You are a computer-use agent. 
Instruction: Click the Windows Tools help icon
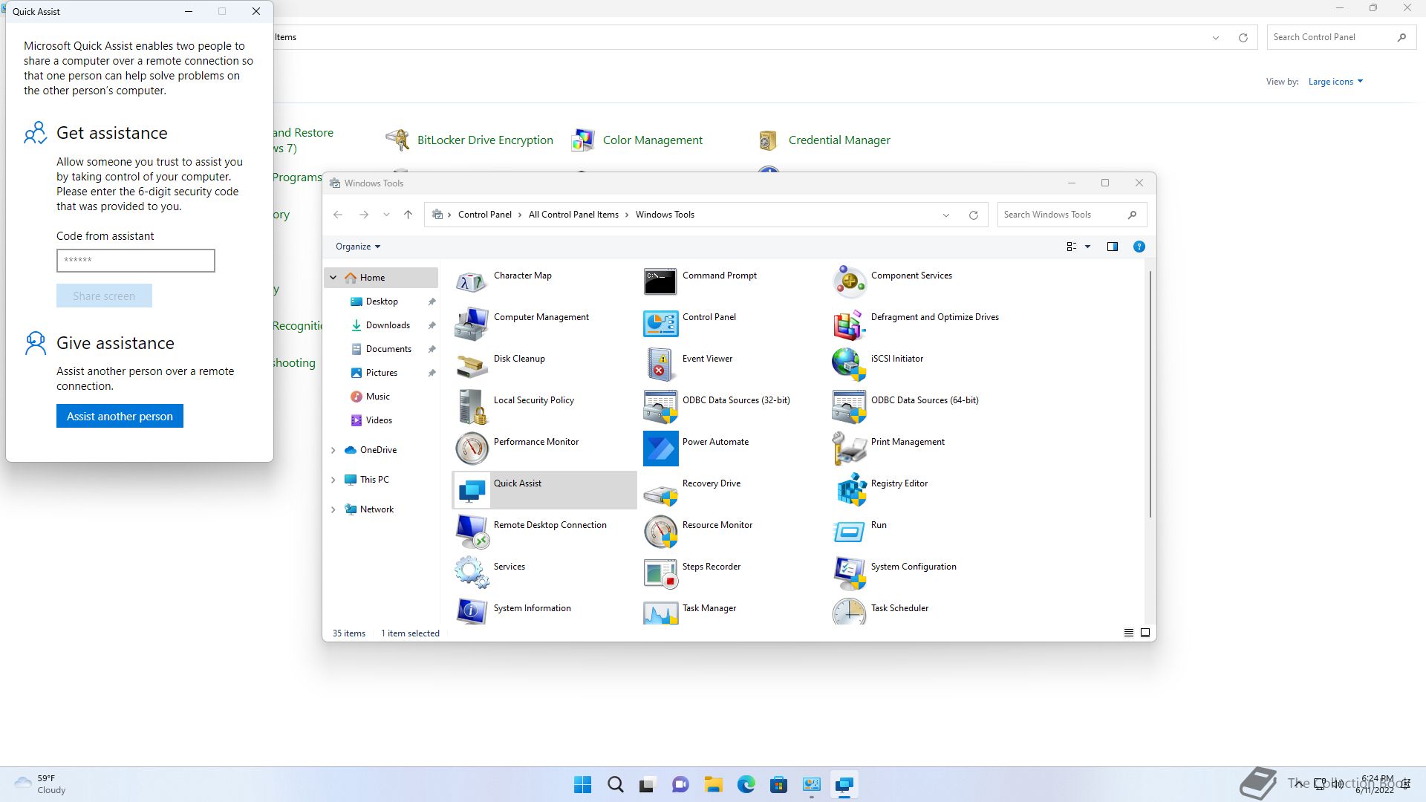point(1139,247)
